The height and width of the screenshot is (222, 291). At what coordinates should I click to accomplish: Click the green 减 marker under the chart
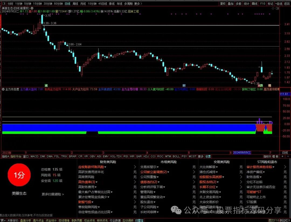click(46, 85)
